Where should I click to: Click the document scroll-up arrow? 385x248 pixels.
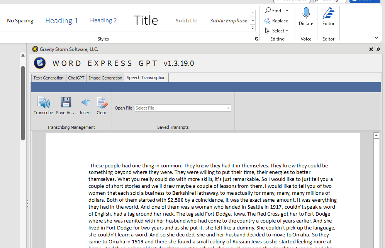[x=23, y=56]
